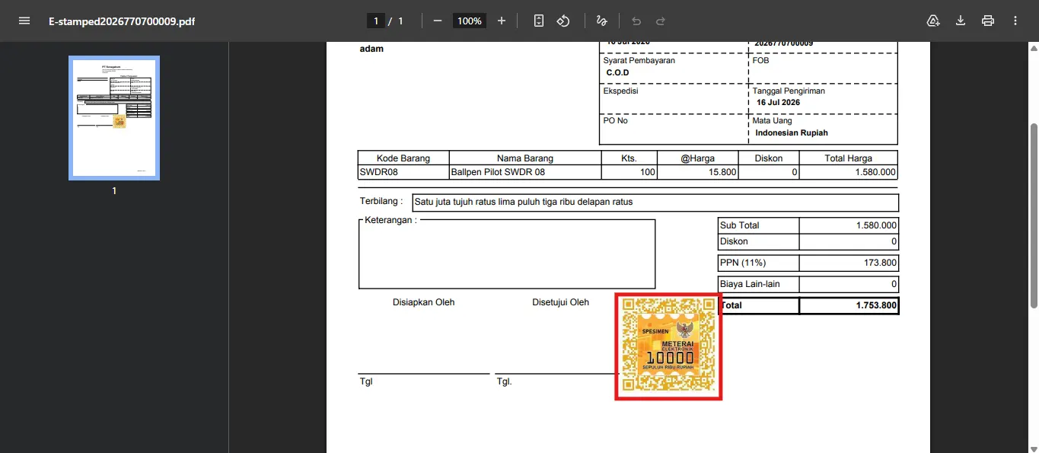1039x453 pixels.
Task: Click the '16 Jul 2026' shipping date
Action: [778, 102]
